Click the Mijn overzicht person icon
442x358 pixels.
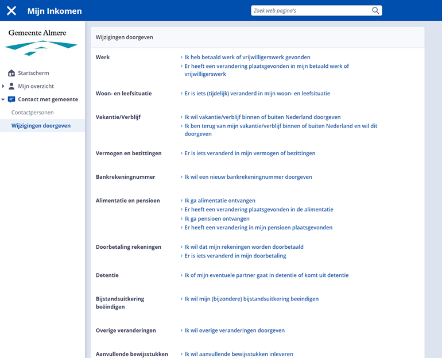[x=11, y=86]
